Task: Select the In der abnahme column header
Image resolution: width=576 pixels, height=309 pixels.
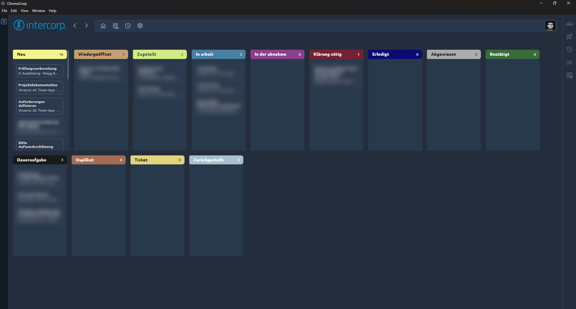Action: click(x=277, y=54)
